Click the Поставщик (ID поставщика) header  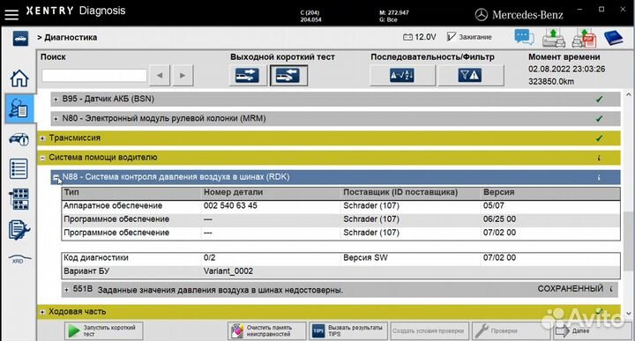coord(400,192)
